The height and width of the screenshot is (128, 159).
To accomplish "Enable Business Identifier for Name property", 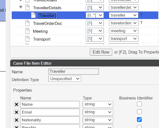I will 139,104.
